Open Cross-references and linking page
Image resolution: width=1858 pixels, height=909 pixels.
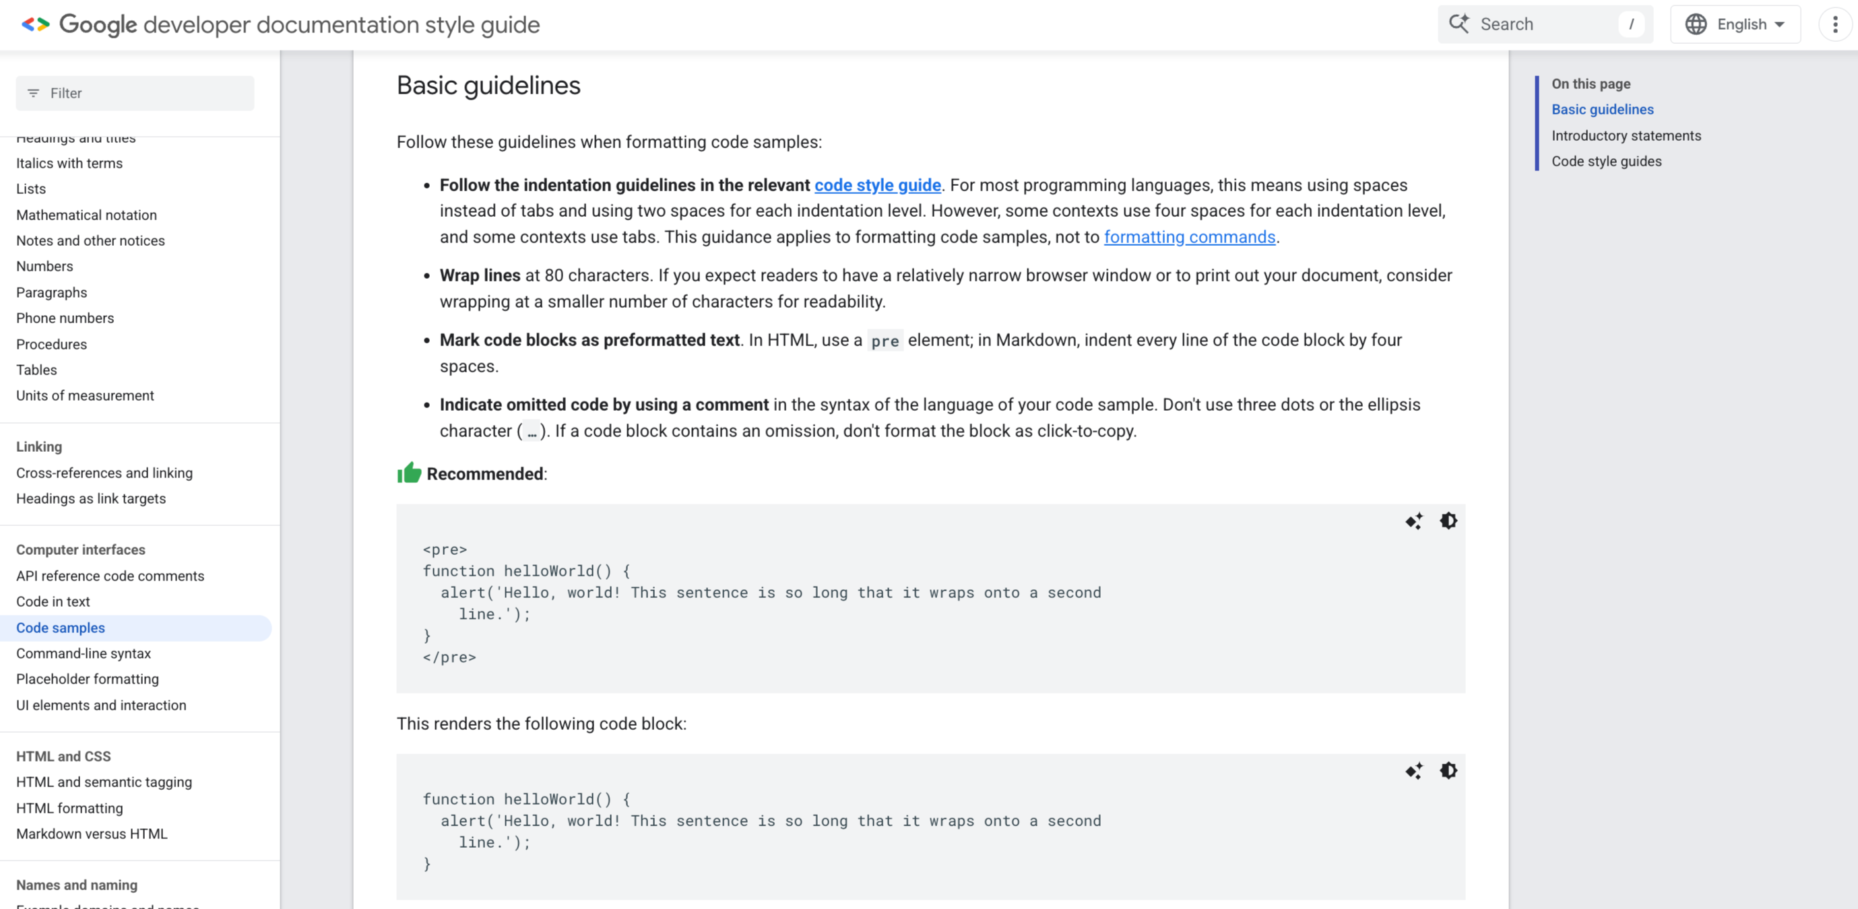pos(104,473)
